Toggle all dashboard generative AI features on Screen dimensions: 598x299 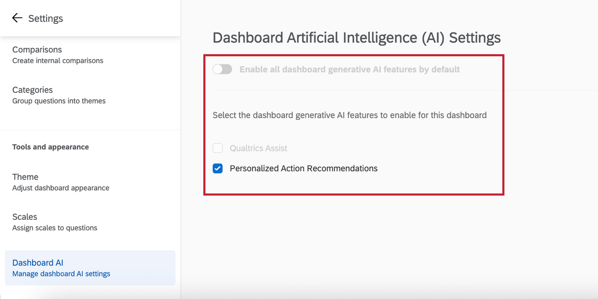(x=222, y=69)
